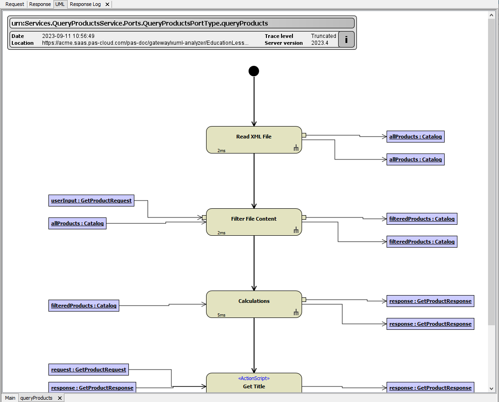Open the allProducts : Catalog object link
The image size is (499, 402).
(x=415, y=136)
